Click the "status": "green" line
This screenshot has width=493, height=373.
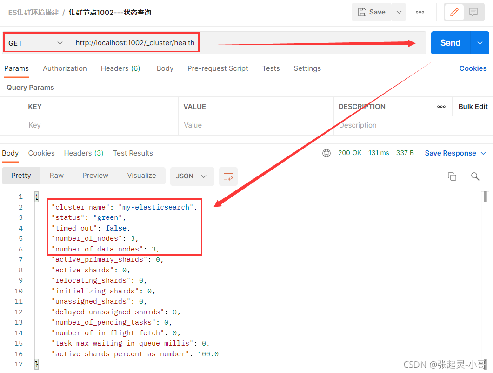coord(89,218)
